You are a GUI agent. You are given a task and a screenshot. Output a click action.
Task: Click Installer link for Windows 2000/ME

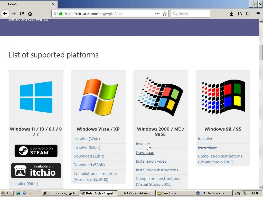(143, 144)
